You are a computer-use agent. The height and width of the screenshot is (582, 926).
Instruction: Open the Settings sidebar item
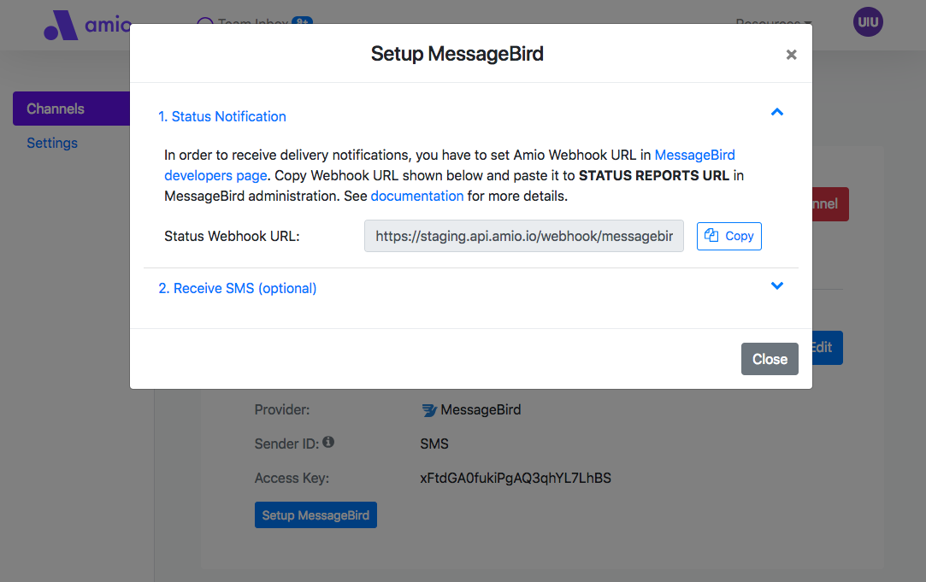tap(52, 143)
